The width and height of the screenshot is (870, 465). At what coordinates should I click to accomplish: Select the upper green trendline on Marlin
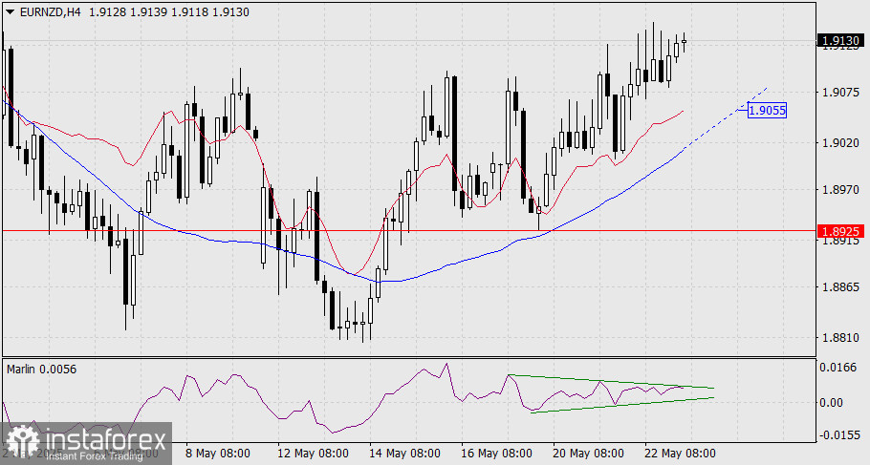tap(610, 382)
